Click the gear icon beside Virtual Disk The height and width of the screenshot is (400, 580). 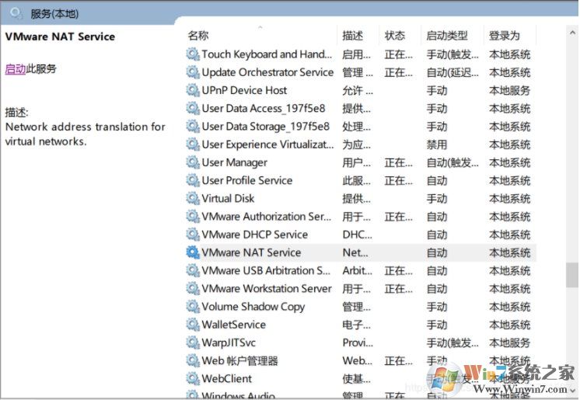coord(193,198)
